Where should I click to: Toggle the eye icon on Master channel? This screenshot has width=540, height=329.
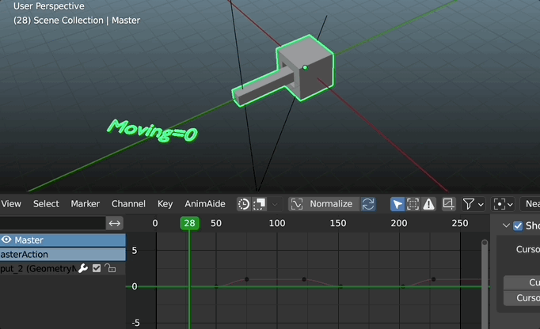(x=6, y=240)
